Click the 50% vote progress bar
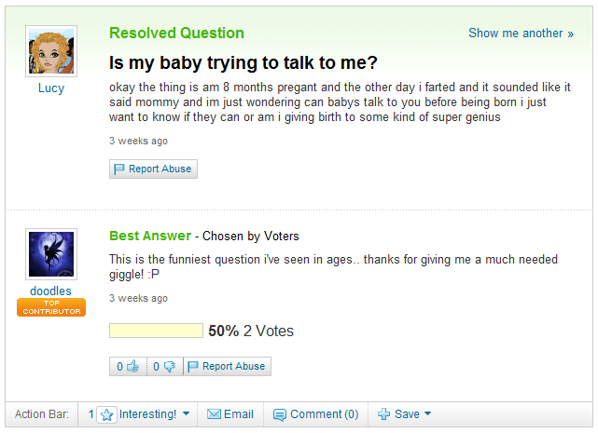598x433 pixels. pos(156,331)
